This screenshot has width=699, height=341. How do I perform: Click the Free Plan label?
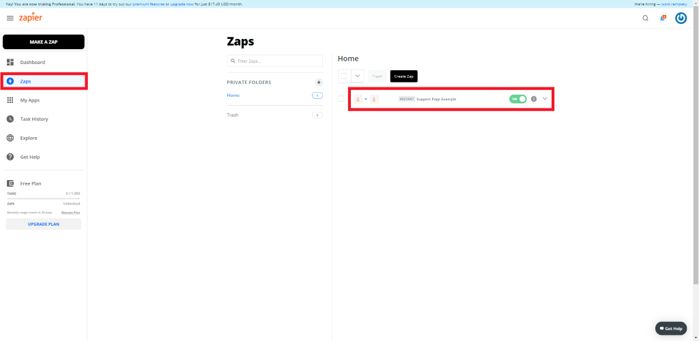[31, 183]
